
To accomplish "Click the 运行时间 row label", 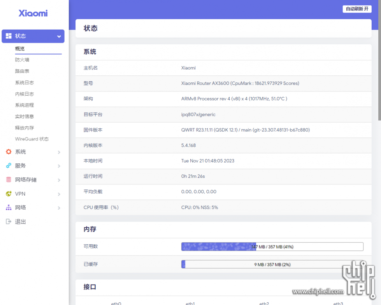I will pyautogui.click(x=93, y=176).
